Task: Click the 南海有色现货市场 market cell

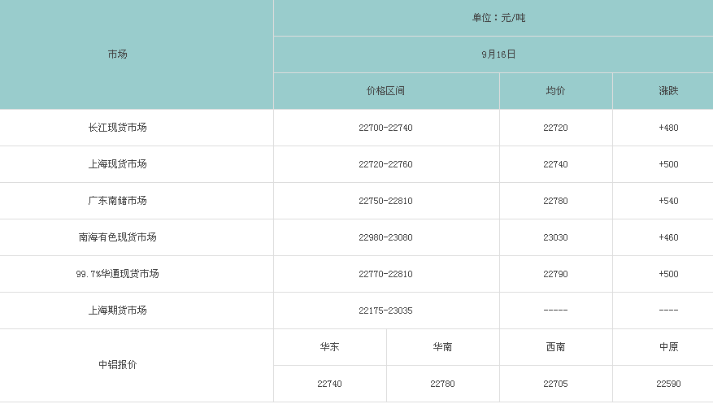Action: coord(117,237)
